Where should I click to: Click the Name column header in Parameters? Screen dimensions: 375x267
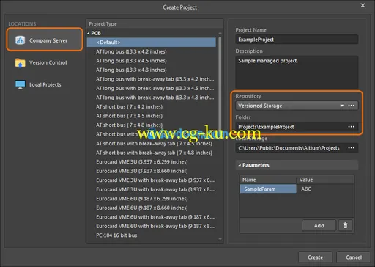[268, 180]
